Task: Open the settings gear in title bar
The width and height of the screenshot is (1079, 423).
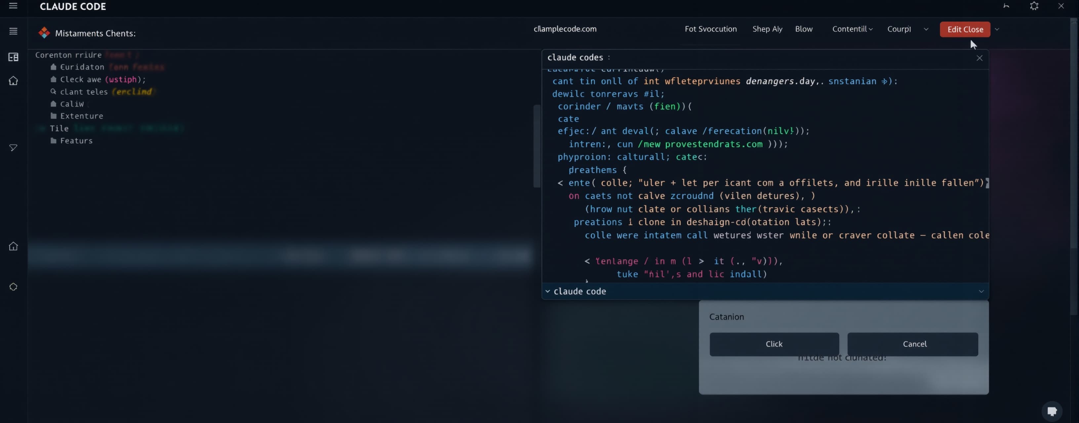Action: pyautogui.click(x=1034, y=6)
